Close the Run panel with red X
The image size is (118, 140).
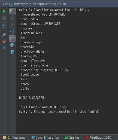[4, 42]
